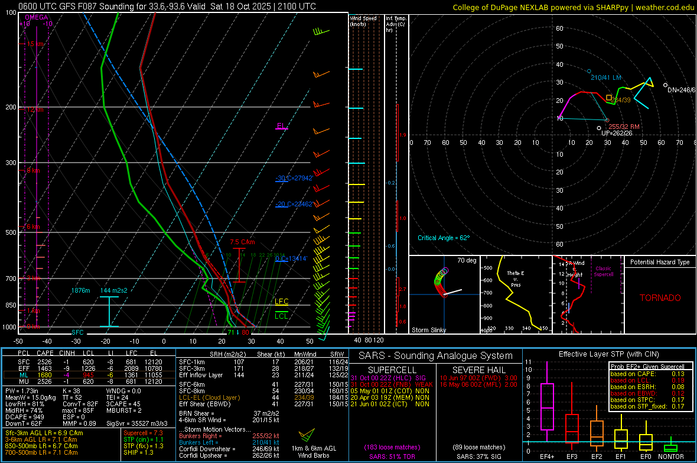Select the Eff Shear (EBWD) row

[263, 404]
